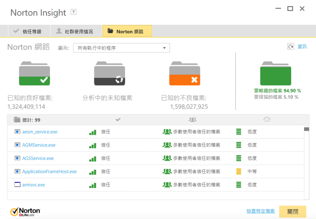The height and width of the screenshot is (219, 316).
Task: Click the community users icon for AGSService.exe
Action: (167, 158)
